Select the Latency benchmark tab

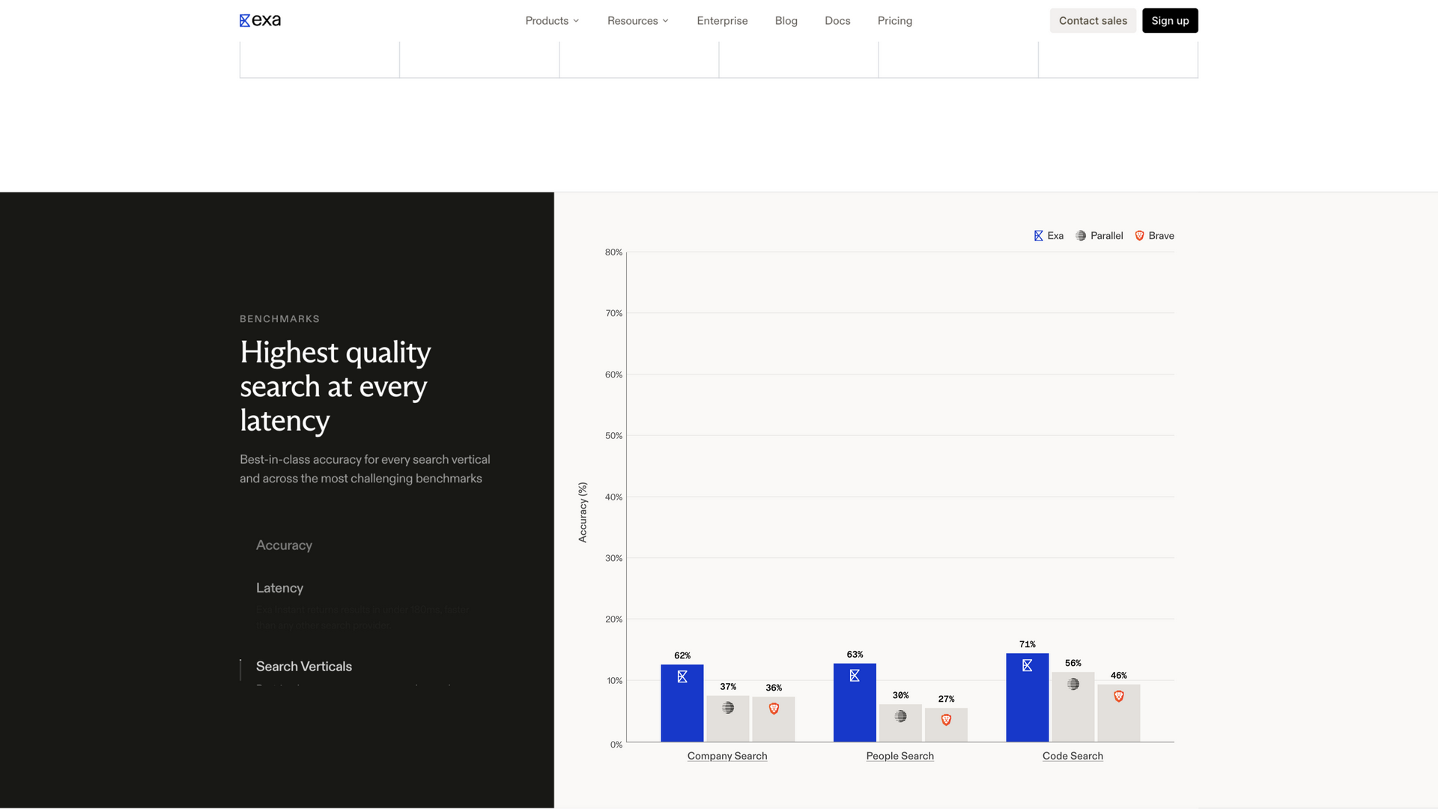(279, 588)
